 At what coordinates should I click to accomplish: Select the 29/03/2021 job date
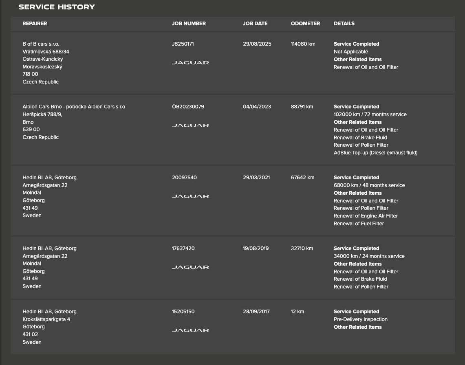[256, 178]
